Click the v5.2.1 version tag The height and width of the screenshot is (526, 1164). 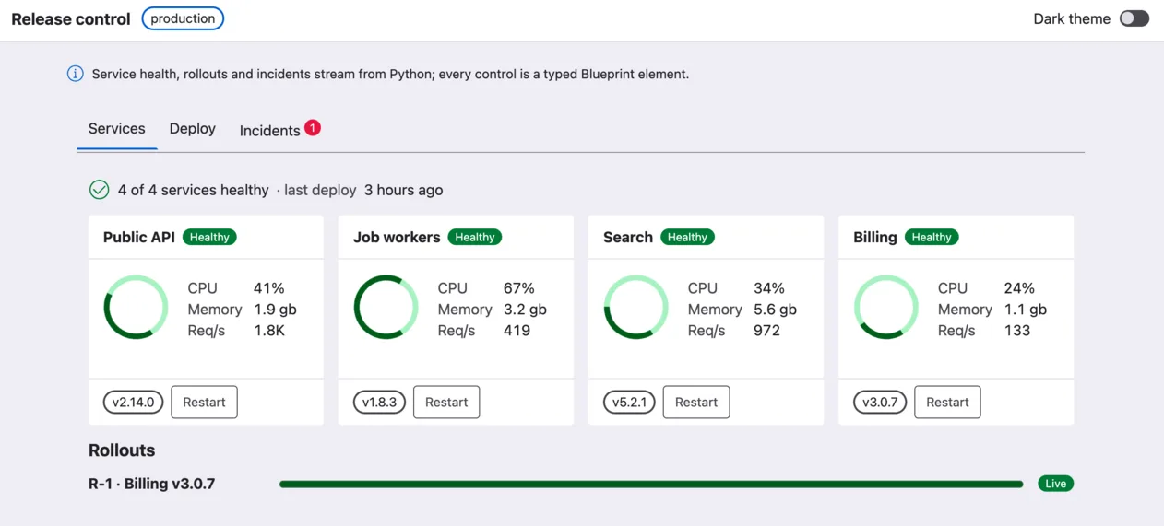629,403
